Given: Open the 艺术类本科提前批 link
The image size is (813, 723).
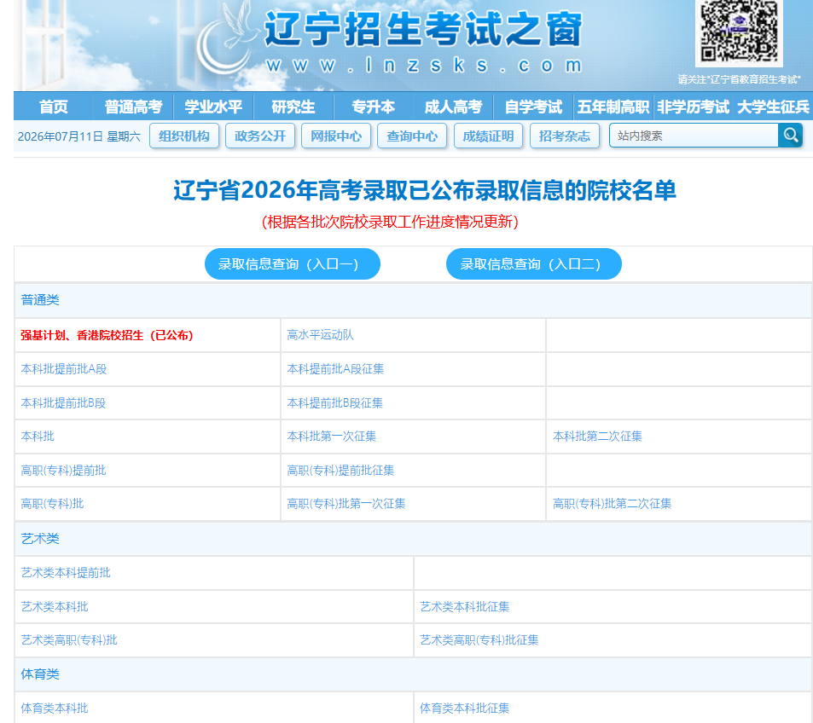Looking at the screenshot, I should (66, 573).
